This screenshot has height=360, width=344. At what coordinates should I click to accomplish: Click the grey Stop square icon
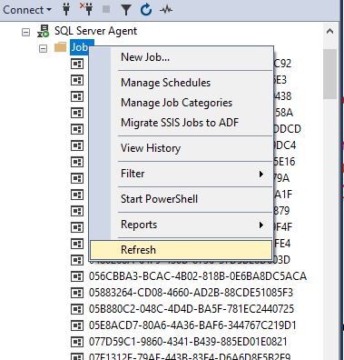(x=106, y=10)
